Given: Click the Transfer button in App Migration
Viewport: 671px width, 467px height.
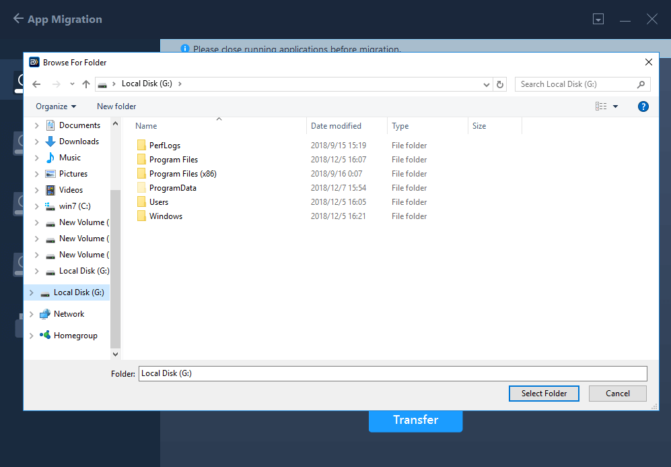Looking at the screenshot, I should [x=415, y=421].
